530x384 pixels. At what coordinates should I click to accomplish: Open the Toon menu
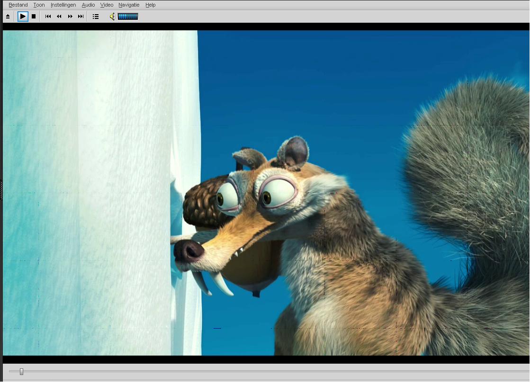tap(39, 5)
